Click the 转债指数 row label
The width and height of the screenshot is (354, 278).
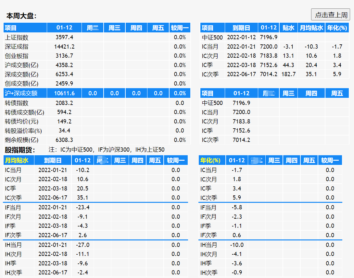pyautogui.click(x=17, y=103)
